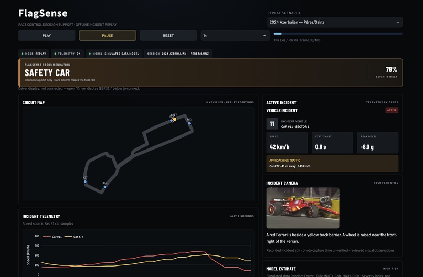Click the APPROACHING TRAFFIC Car #77 alert
423x277 pixels.
[332, 163]
